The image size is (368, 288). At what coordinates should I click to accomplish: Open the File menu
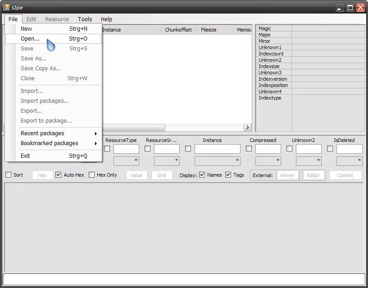(x=13, y=19)
